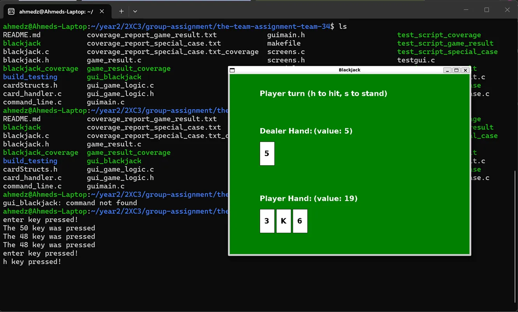Click the King card in Player Hand
The width and height of the screenshot is (518, 312).
click(283, 221)
